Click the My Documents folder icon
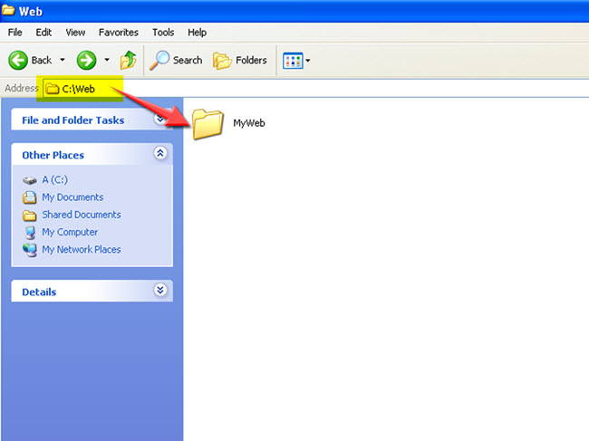Screen dimensions: 589x441 [29, 197]
